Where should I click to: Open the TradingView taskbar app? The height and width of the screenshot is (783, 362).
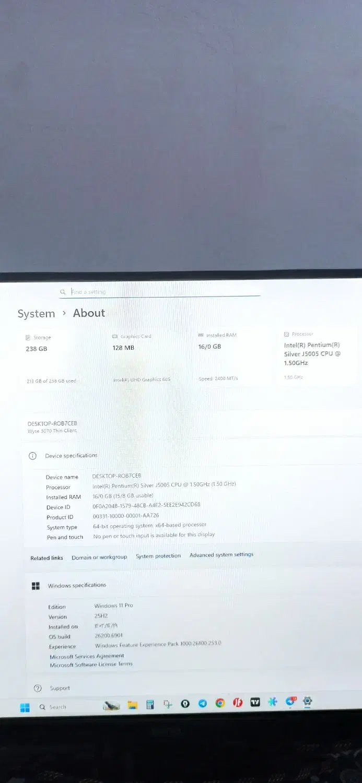[x=255, y=702]
